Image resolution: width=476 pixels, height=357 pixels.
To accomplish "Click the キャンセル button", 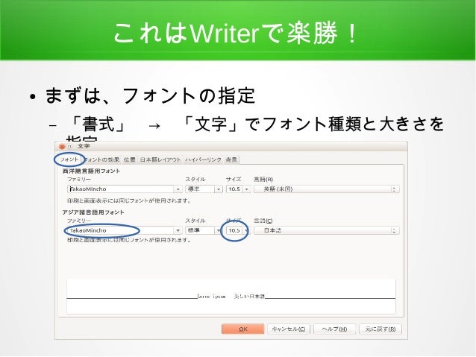I will [x=289, y=329].
